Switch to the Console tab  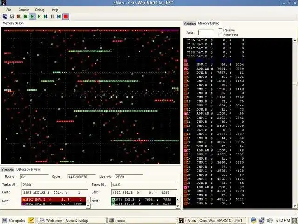pos(8,170)
